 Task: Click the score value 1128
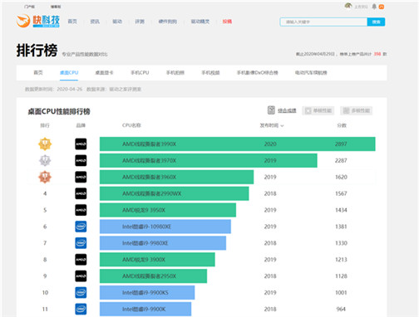[341, 276]
